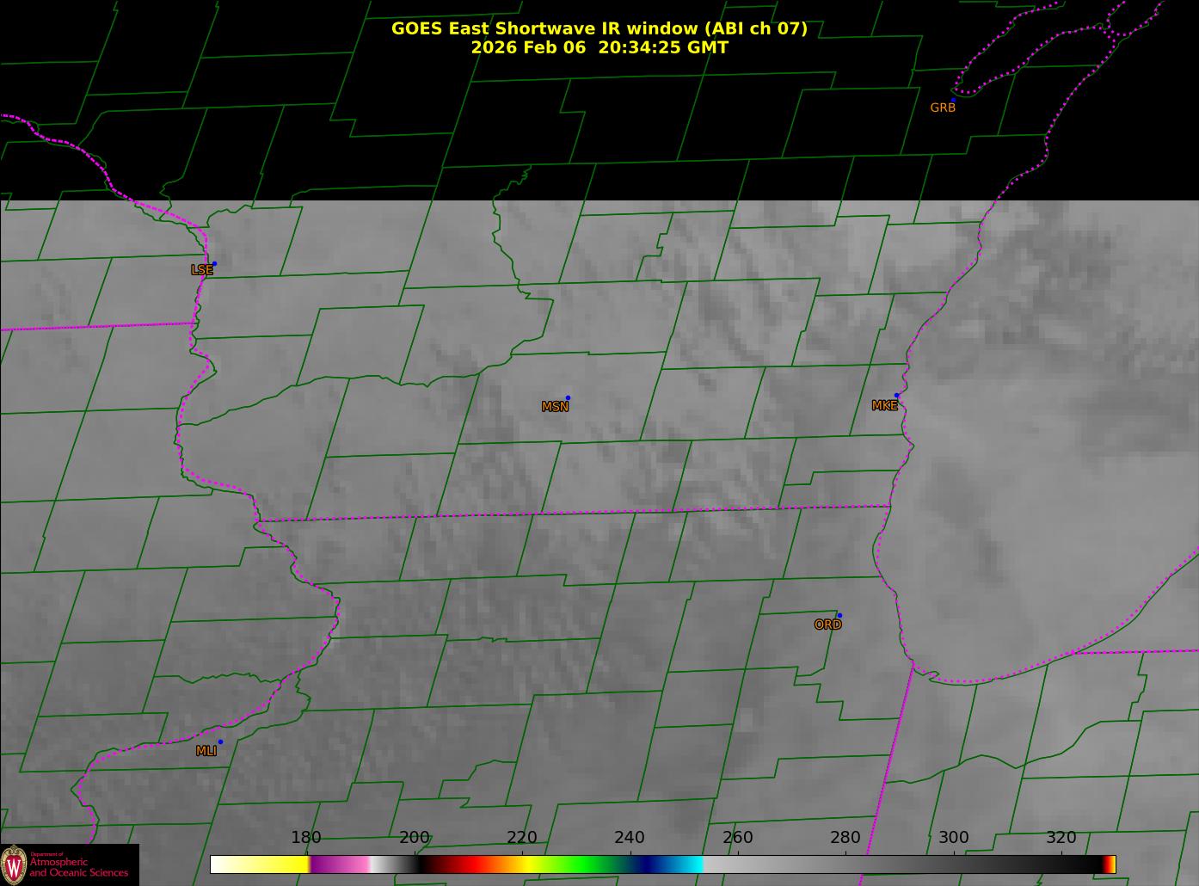
Task: Click the 280 value on color scale
Action: point(845,838)
